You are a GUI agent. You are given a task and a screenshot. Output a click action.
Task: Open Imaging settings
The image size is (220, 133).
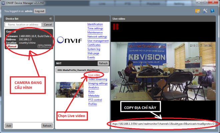98,83
